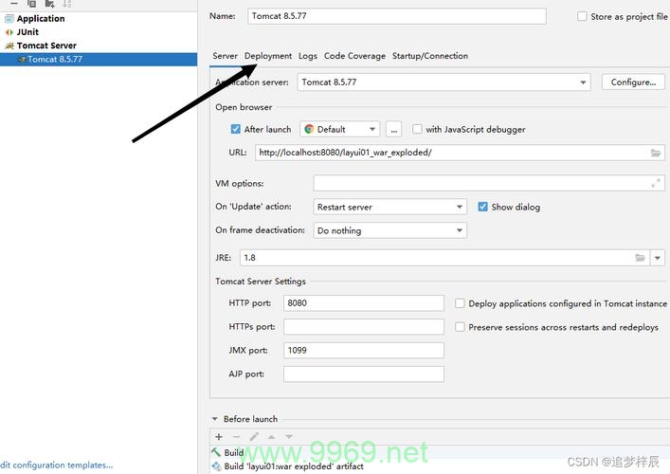Click the Tomcat Server cat icon
Screen dimensions: 670x474
tap(9, 46)
